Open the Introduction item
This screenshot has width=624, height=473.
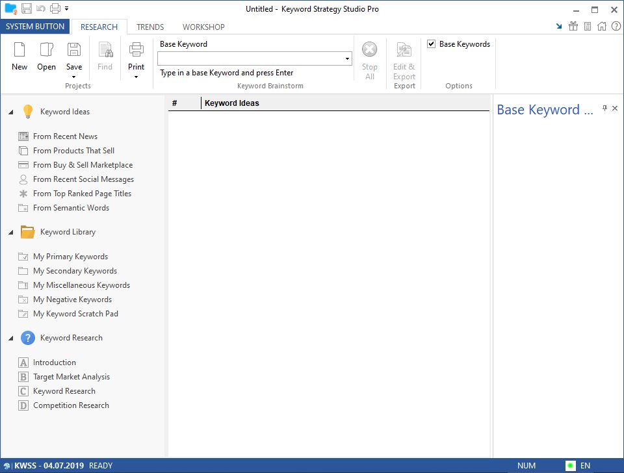coord(54,363)
